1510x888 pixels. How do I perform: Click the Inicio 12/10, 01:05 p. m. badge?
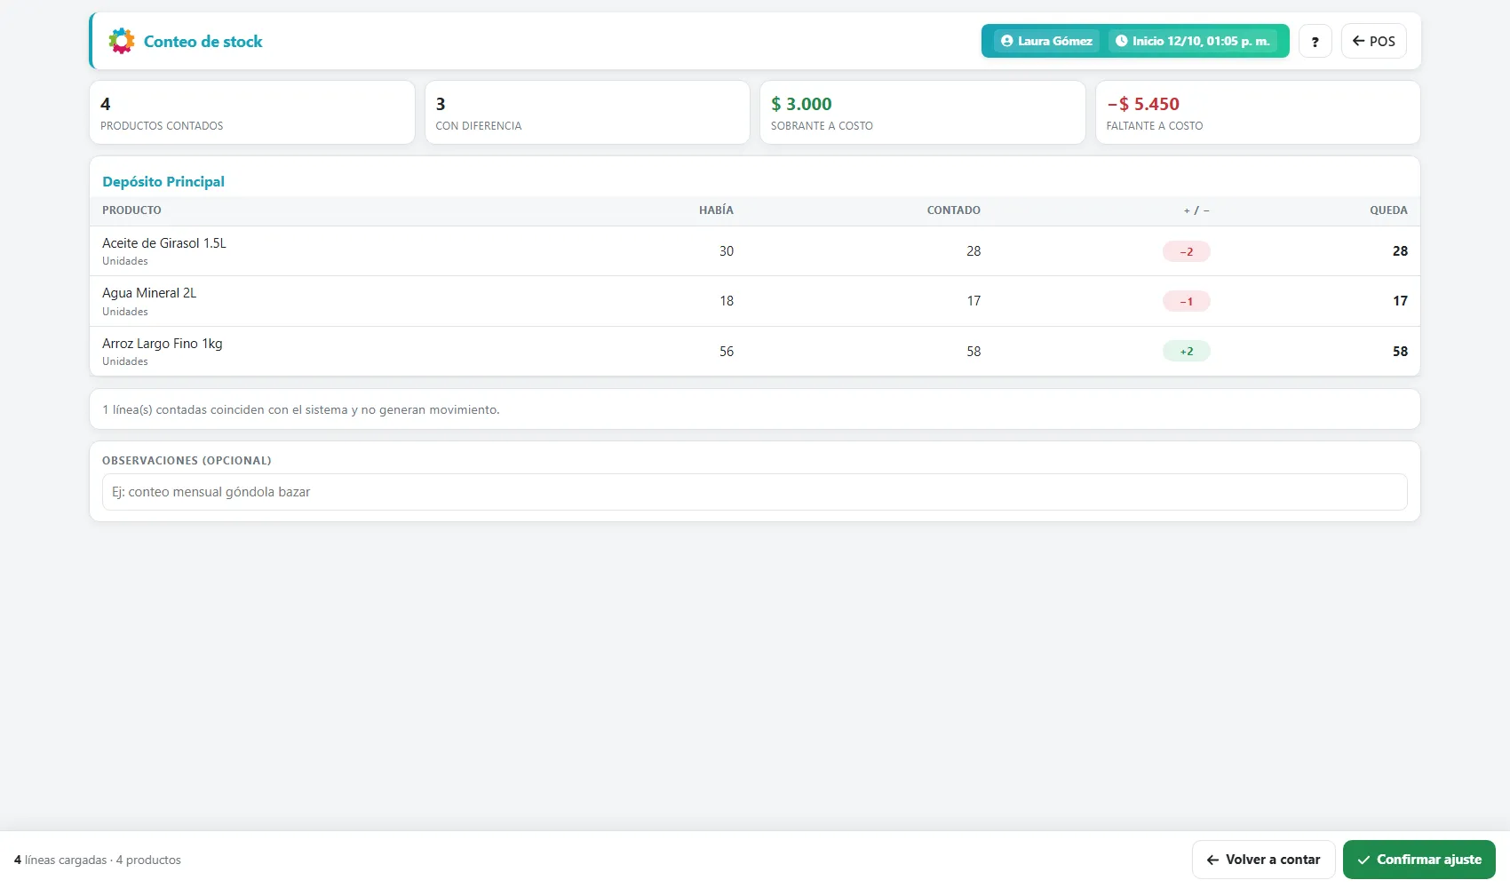pos(1193,41)
